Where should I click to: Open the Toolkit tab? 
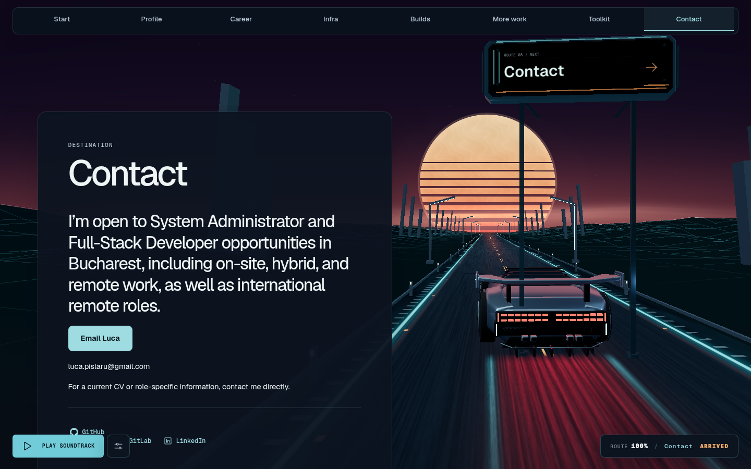tap(599, 19)
